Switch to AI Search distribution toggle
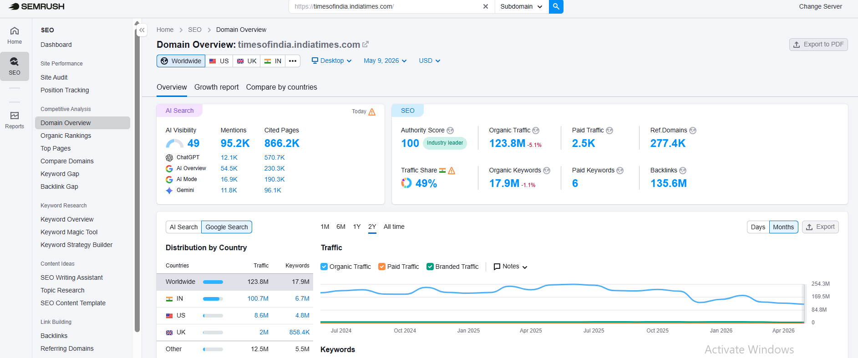The height and width of the screenshot is (358, 858). (183, 227)
